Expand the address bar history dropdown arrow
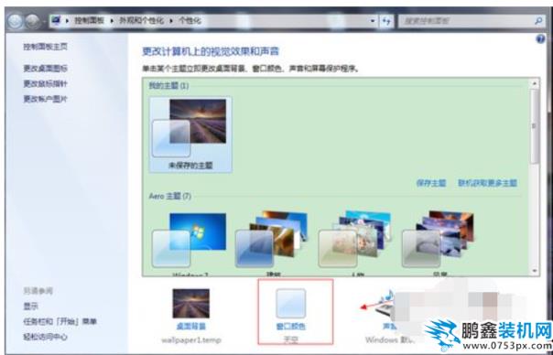Viewport: 553px width, 355px height. (374, 21)
